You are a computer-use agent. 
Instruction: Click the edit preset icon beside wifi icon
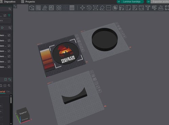click(x=5, y=15)
